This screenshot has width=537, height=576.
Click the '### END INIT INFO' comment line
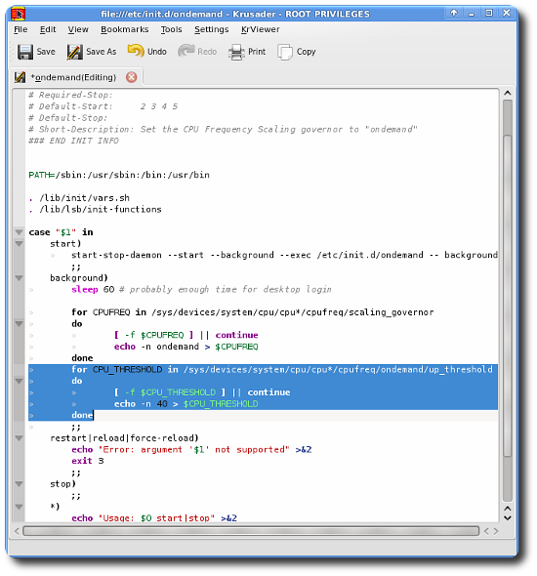[x=73, y=141]
